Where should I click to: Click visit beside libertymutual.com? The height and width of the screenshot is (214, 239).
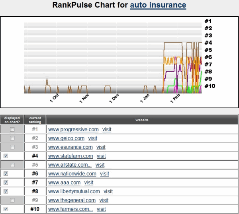coord(108,191)
